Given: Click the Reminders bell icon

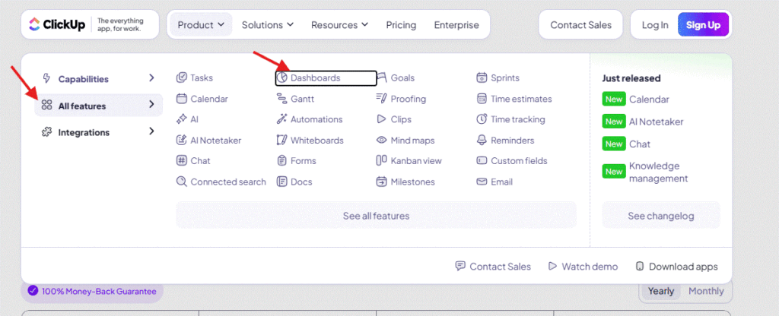Looking at the screenshot, I should click(482, 141).
